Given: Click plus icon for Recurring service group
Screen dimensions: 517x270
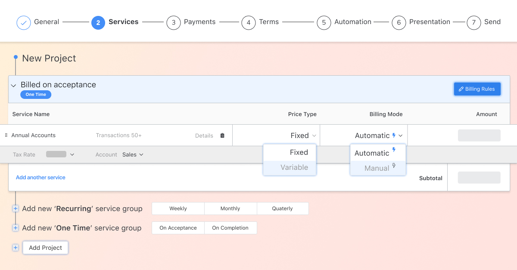Looking at the screenshot, I should point(16,209).
